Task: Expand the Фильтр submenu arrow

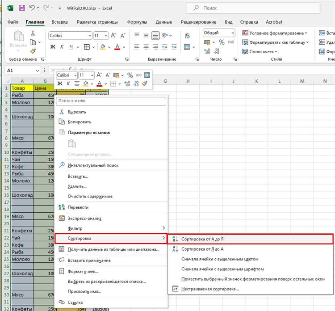Action: tap(163, 228)
